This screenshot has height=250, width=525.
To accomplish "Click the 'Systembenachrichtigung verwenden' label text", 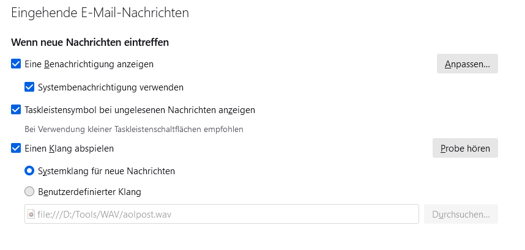I will click(x=110, y=87).
